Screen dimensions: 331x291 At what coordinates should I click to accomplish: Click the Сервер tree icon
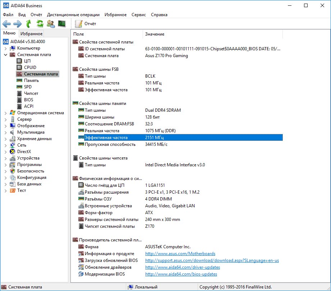(13, 119)
